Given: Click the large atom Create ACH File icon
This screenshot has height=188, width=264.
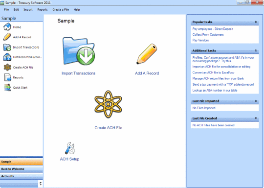Looking at the screenshot, I should tap(108, 104).
